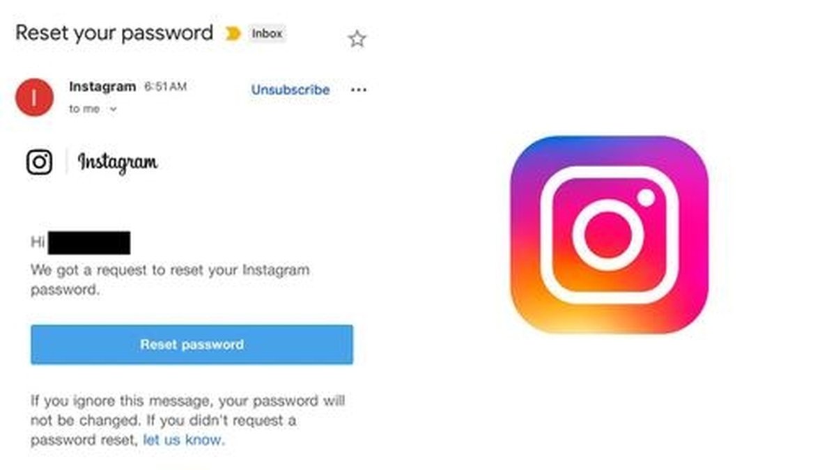Click the large colorful Instagram logo

[610, 235]
